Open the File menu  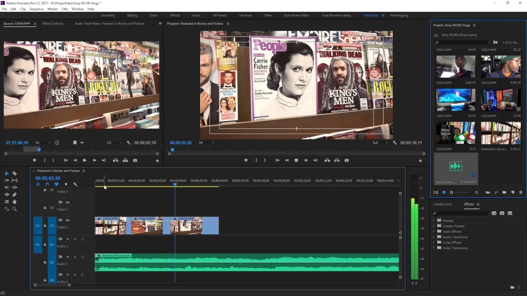click(x=5, y=9)
